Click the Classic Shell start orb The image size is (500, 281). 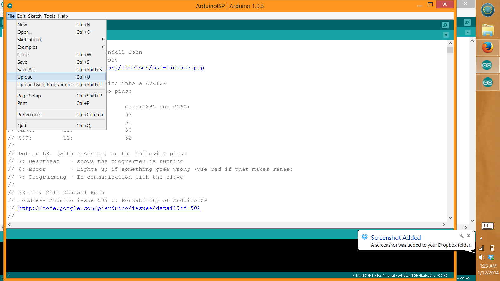(x=487, y=10)
